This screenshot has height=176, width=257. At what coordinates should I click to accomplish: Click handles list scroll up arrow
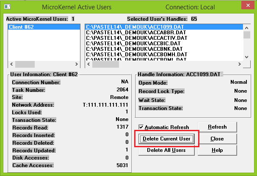point(247,28)
